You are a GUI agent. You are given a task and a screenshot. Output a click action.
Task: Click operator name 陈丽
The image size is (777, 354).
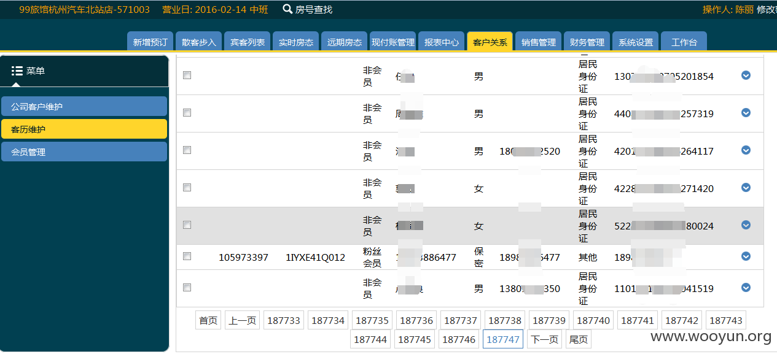pos(744,9)
